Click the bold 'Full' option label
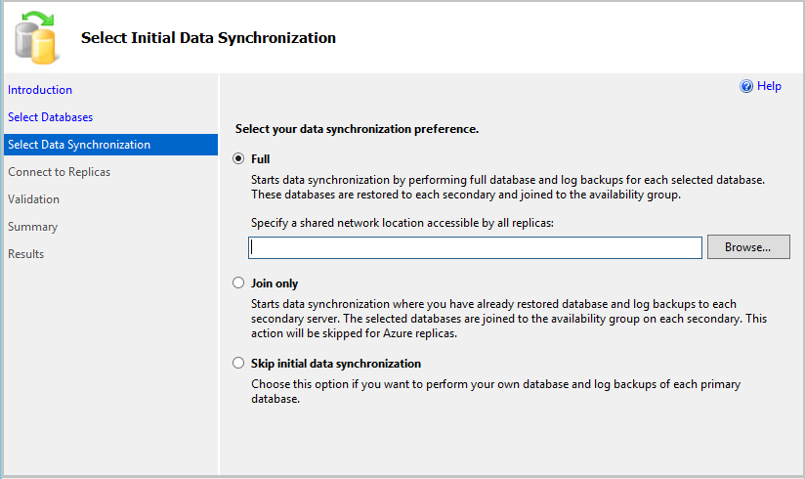This screenshot has width=805, height=479. click(x=261, y=159)
